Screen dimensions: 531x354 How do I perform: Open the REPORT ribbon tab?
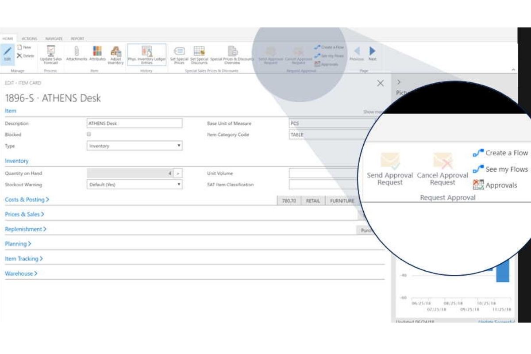77,38
